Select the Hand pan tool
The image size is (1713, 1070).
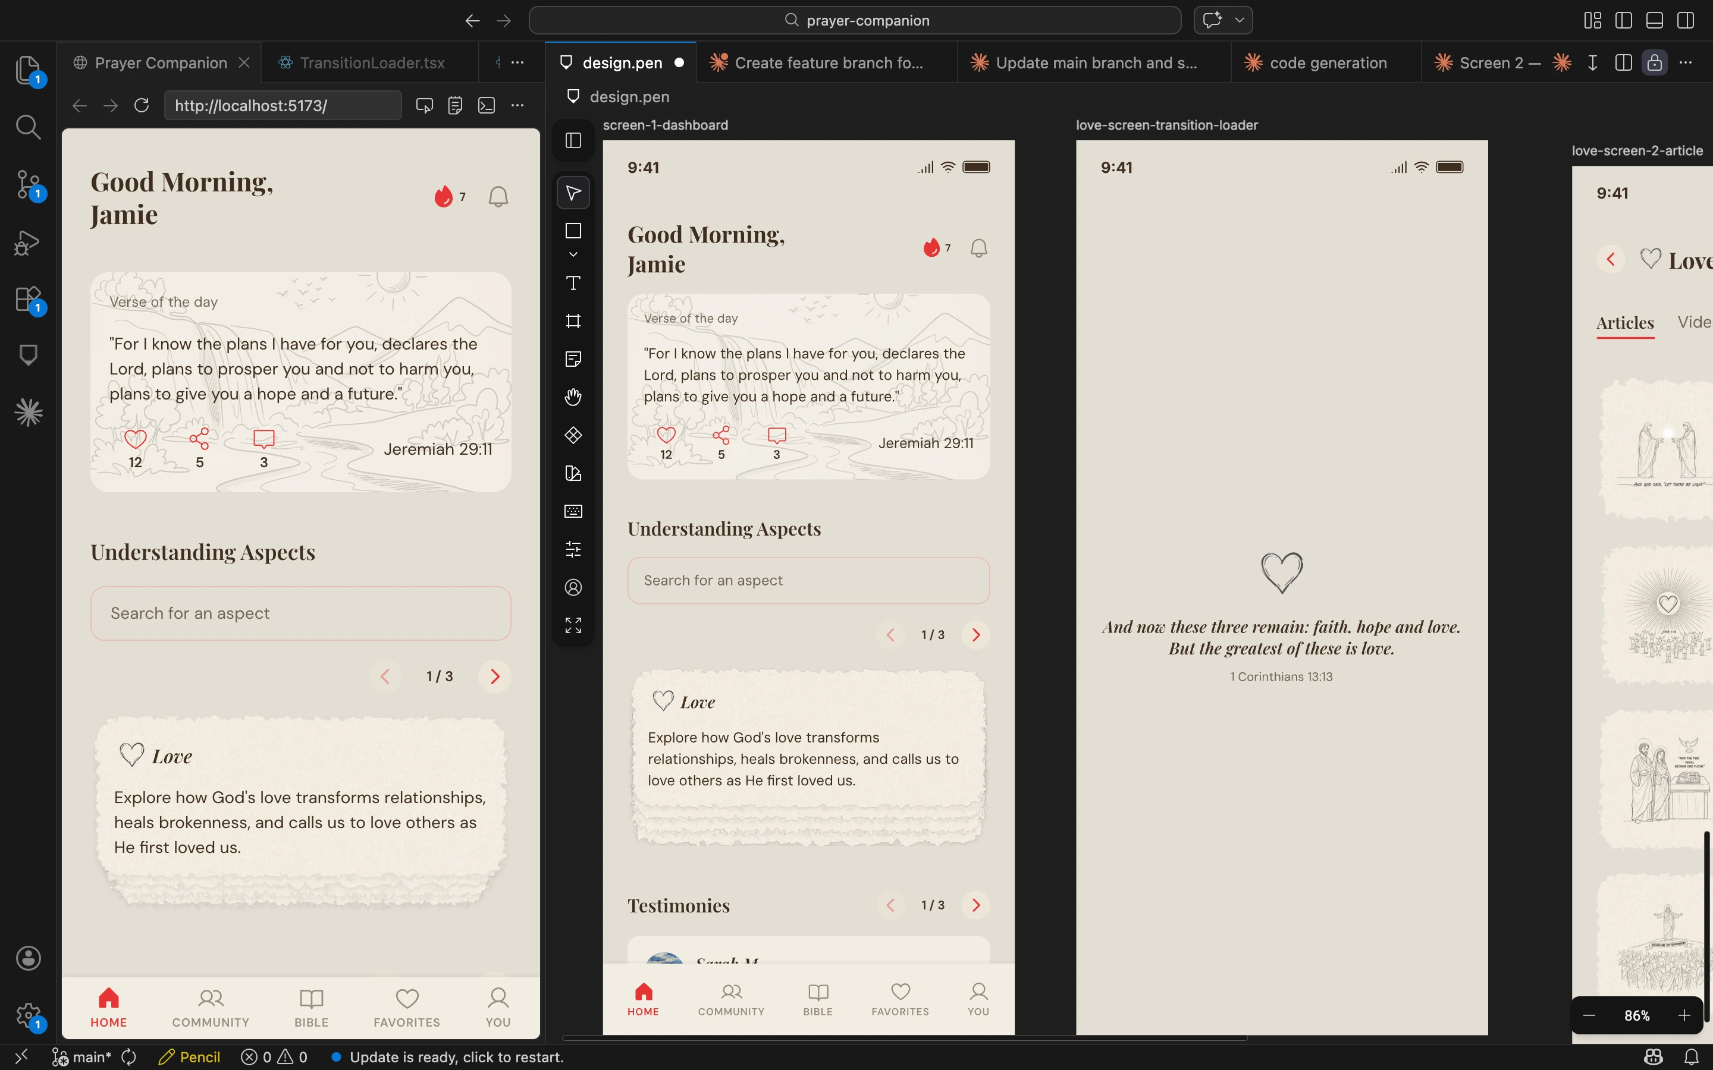573,397
